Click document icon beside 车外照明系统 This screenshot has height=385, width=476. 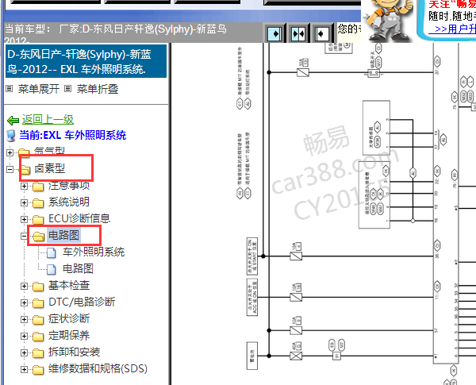tap(52, 252)
